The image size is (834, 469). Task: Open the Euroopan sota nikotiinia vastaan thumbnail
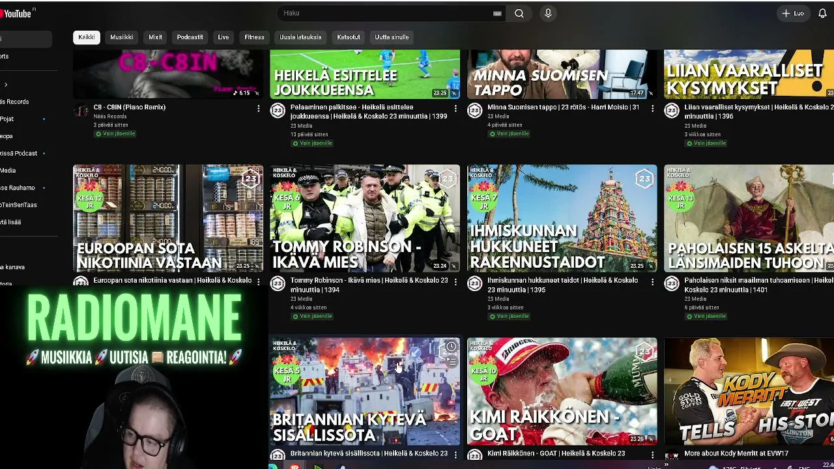point(168,218)
